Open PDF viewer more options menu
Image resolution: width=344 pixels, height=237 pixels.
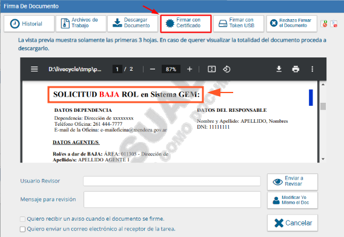pyautogui.click(x=312, y=69)
